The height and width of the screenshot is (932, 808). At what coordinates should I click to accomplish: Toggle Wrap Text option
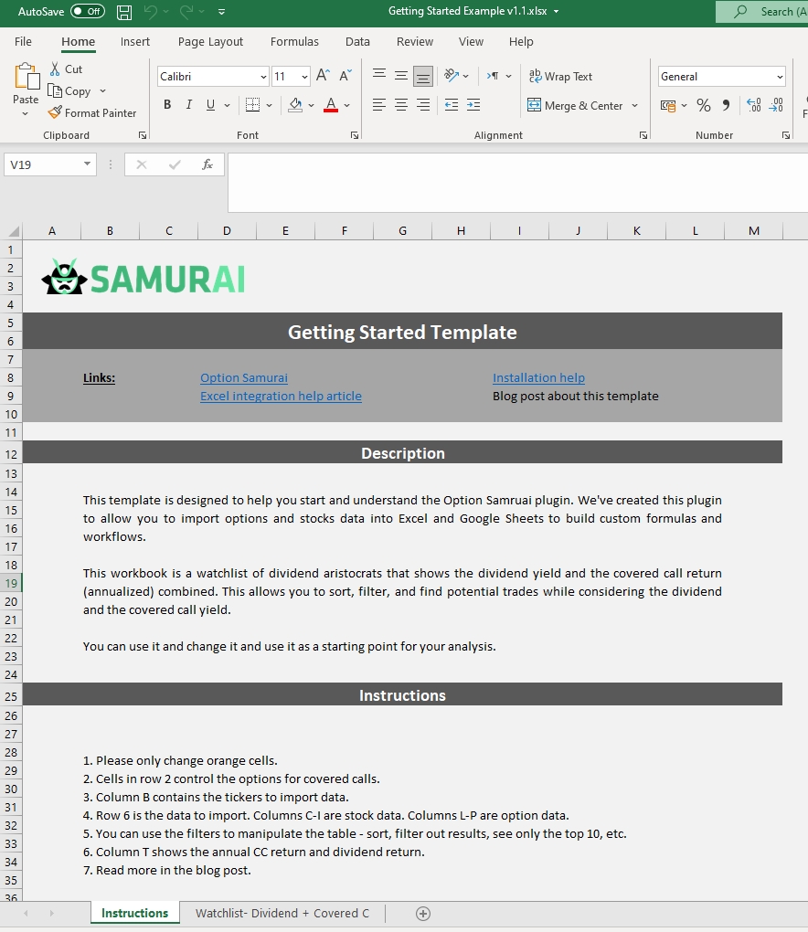click(560, 77)
